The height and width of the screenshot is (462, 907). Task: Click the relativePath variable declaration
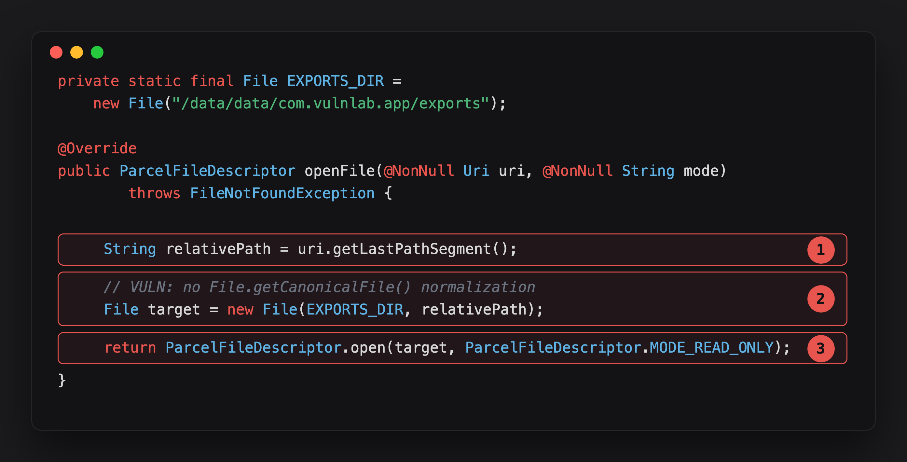(x=218, y=249)
